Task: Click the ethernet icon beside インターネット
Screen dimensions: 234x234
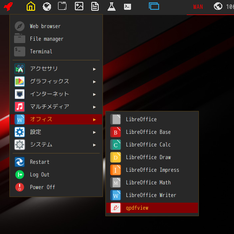Action: [20, 94]
